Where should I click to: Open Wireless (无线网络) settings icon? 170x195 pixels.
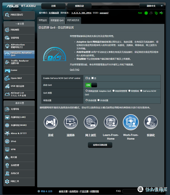click(x=7, y=109)
